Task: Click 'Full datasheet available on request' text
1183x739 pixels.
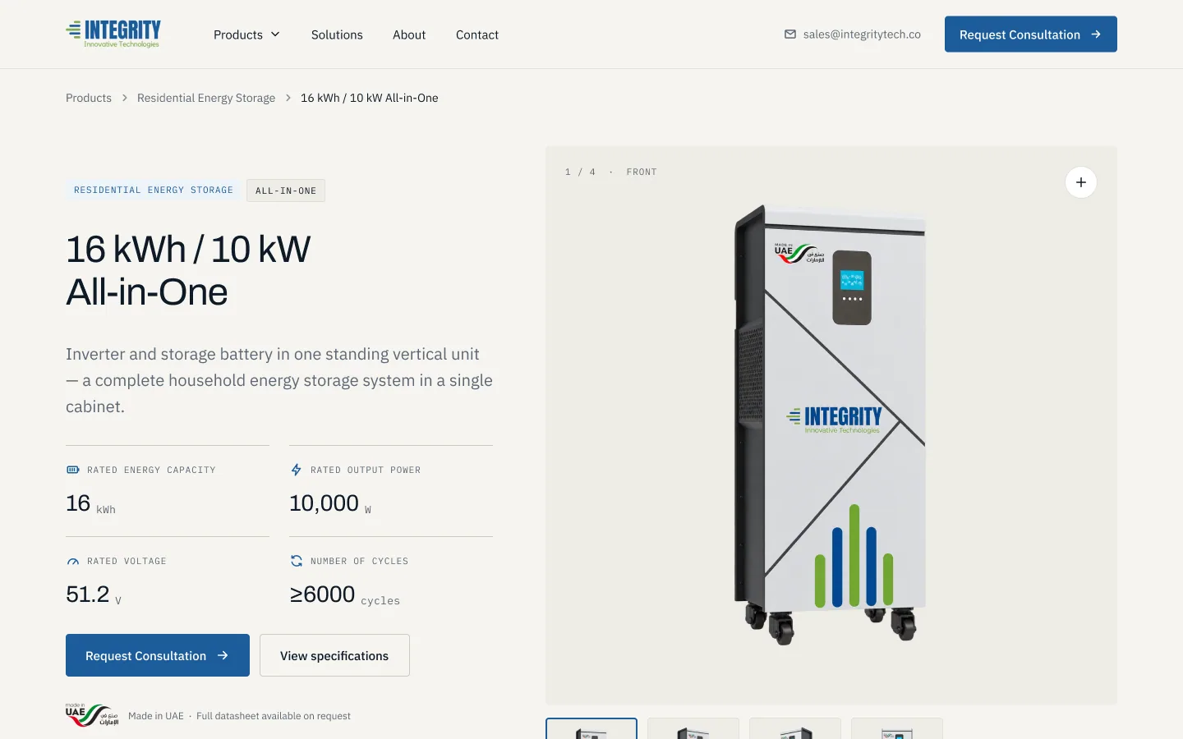Action: (274, 716)
